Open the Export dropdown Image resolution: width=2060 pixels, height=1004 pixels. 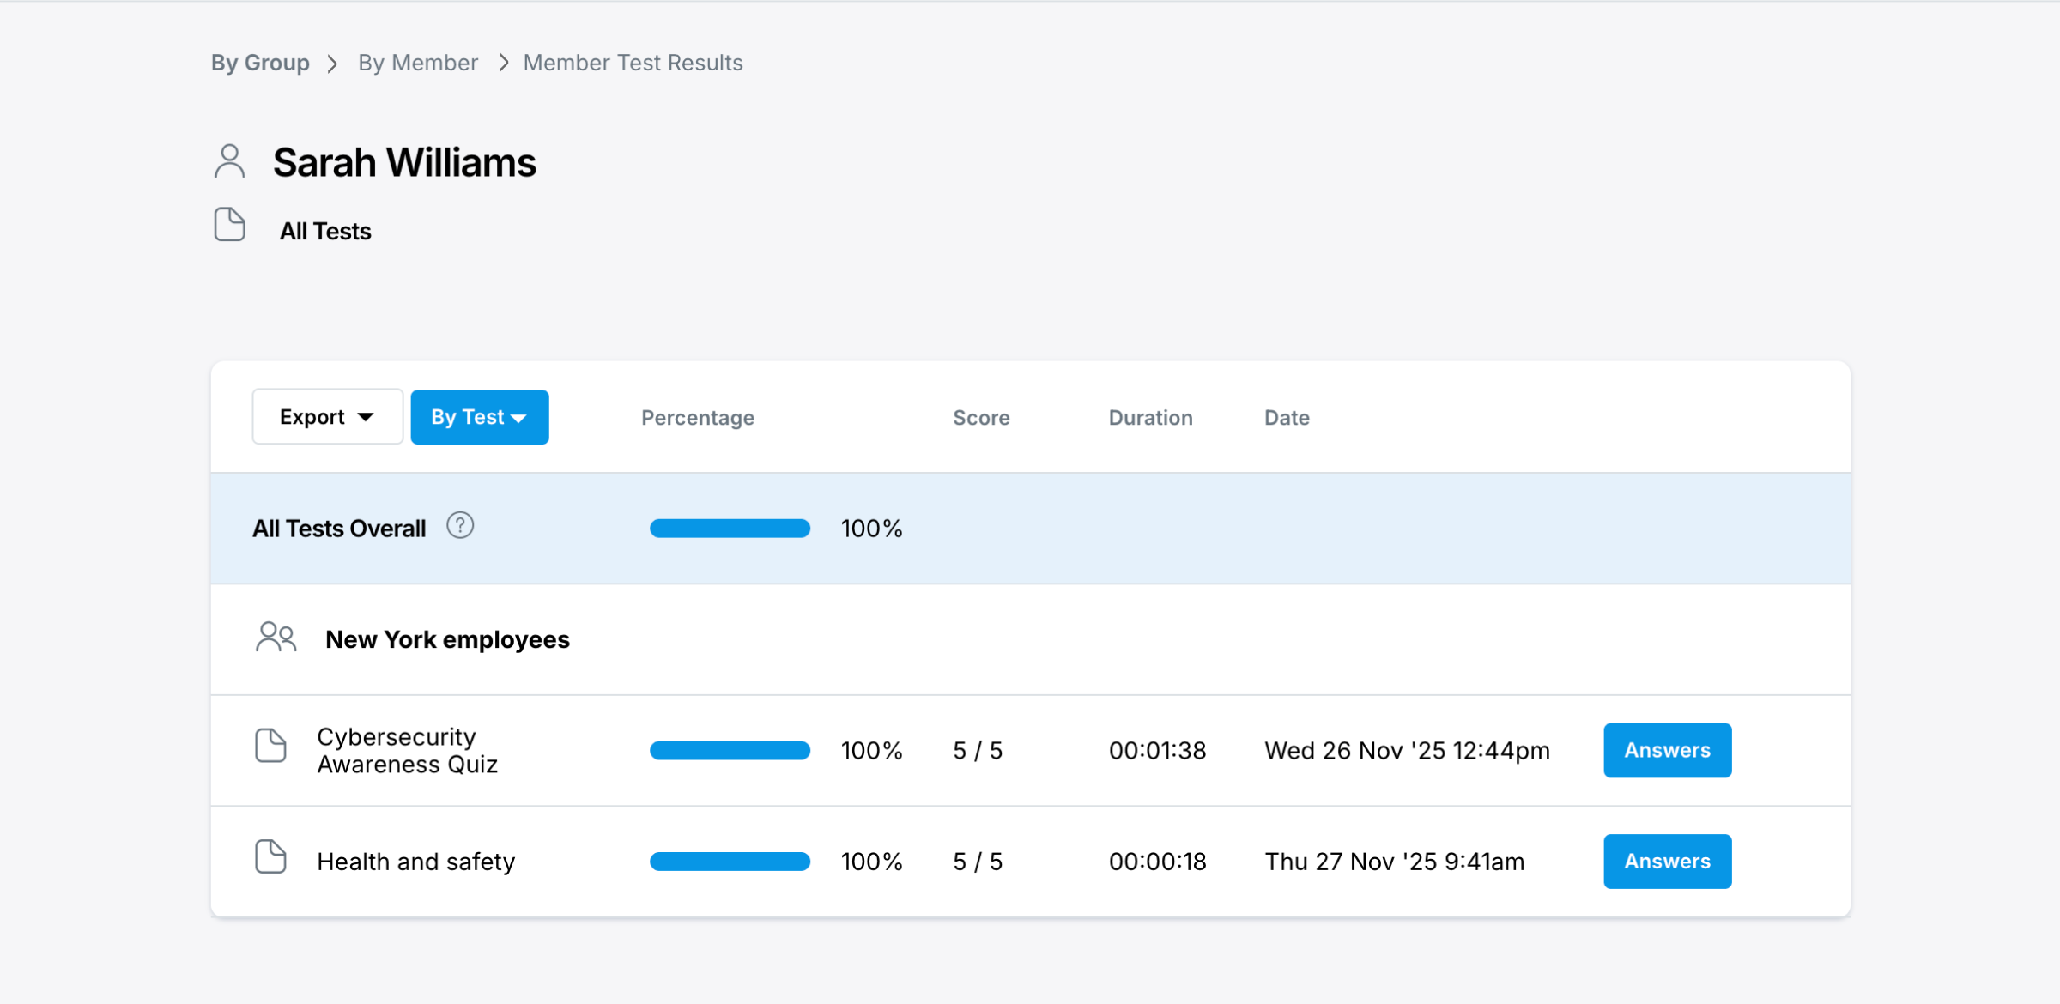click(x=327, y=416)
